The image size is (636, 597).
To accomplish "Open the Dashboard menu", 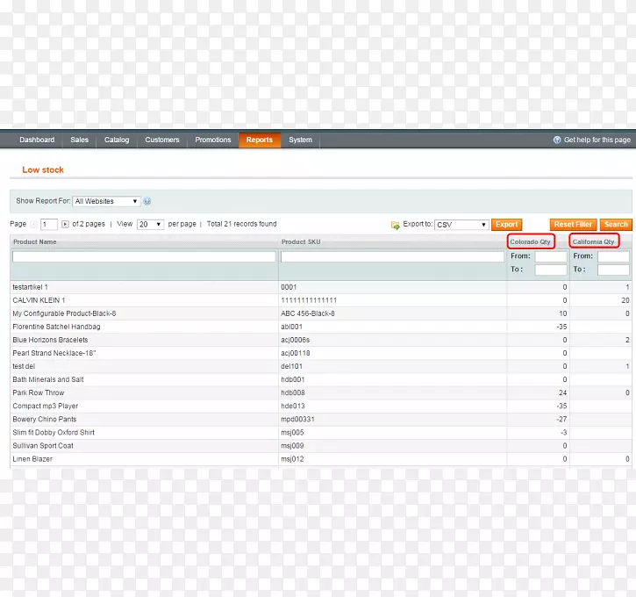I will [x=37, y=140].
